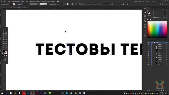Select the Artboard tool
The image size is (169, 95).
pos(3,46)
